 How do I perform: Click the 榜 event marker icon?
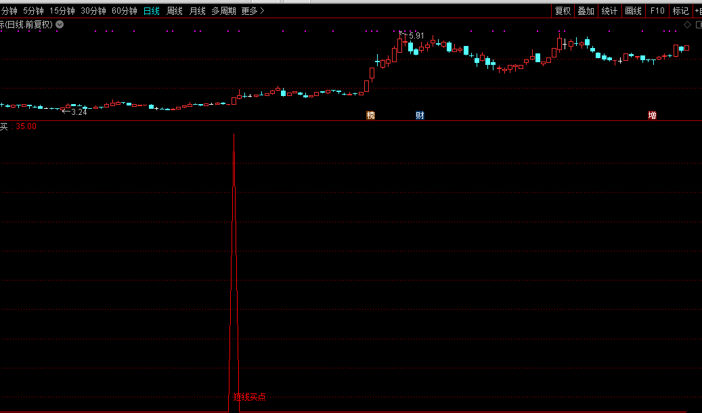coord(370,116)
